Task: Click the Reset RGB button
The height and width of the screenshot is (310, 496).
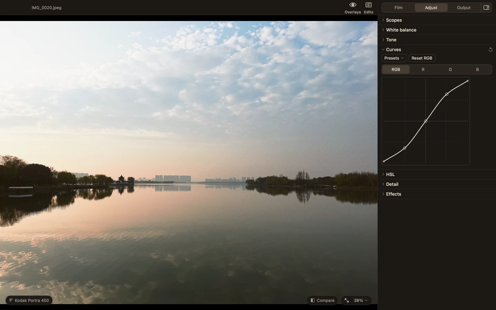Action: point(422,58)
